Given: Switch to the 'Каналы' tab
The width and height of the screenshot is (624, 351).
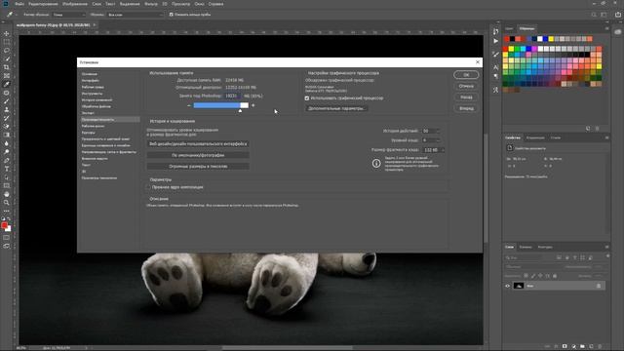Looking at the screenshot, I should click(x=526, y=247).
